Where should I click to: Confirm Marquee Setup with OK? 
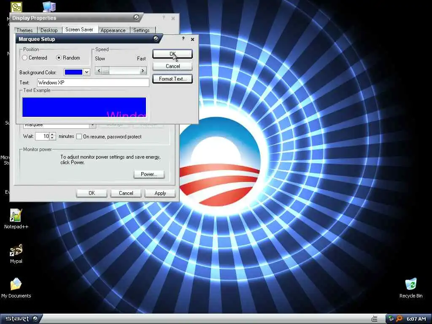click(x=173, y=54)
